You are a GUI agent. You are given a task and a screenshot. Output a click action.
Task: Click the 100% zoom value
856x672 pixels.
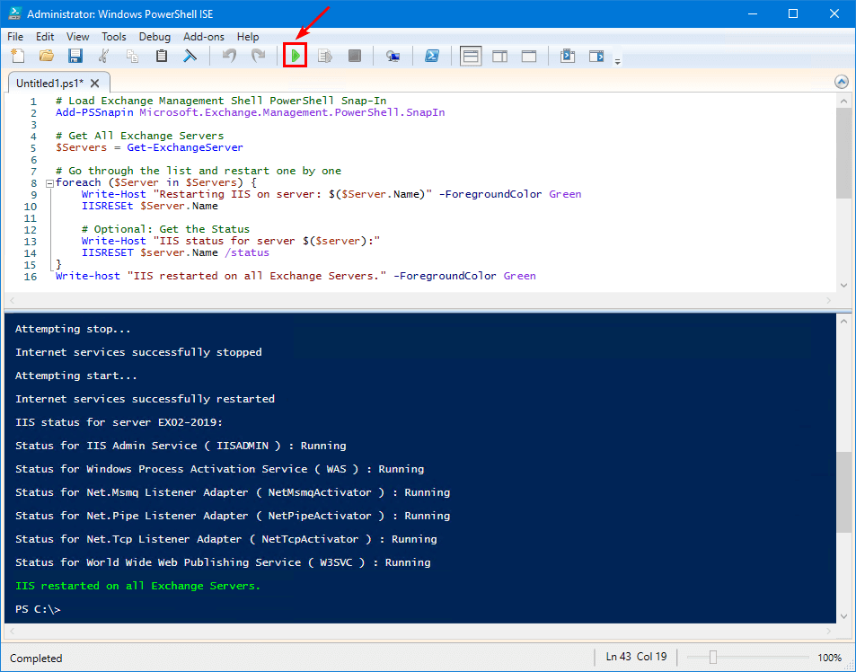pos(829,658)
